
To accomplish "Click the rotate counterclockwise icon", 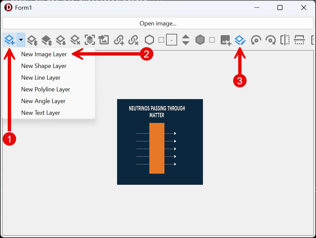I will 256,40.
